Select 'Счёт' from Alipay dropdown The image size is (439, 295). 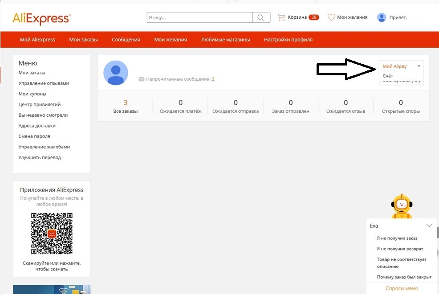(388, 76)
